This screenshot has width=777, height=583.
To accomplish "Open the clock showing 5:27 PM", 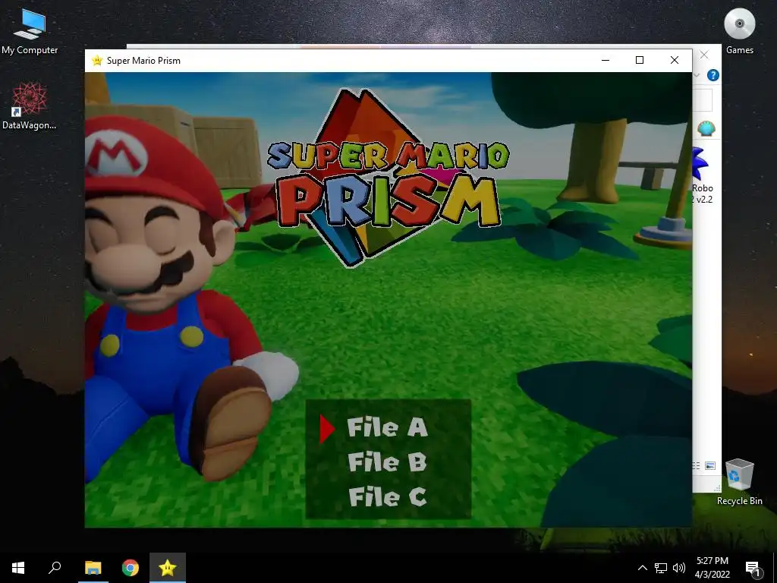I will click(x=713, y=568).
